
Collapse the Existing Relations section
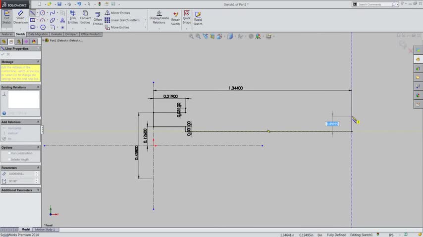pos(38,87)
